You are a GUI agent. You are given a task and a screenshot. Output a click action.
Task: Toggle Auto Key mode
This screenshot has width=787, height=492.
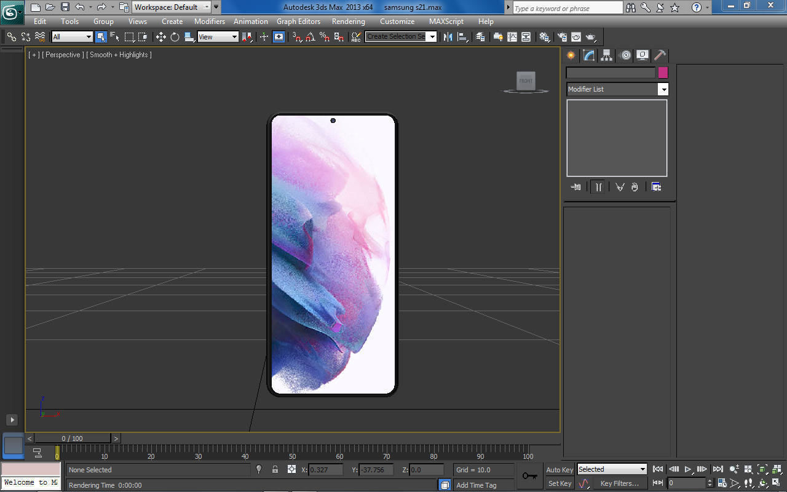click(560, 470)
